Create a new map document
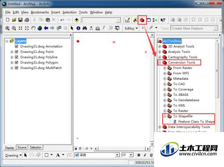This screenshot has height=167, width=224. (8, 20)
